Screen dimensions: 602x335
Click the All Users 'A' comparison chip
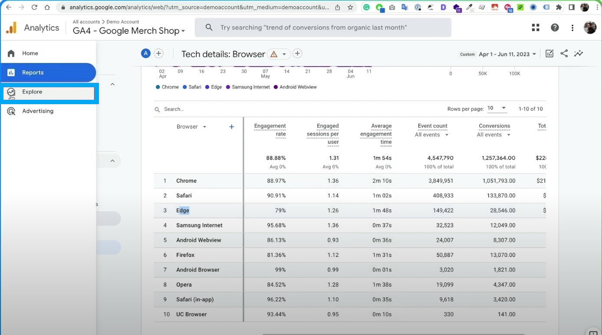[146, 53]
